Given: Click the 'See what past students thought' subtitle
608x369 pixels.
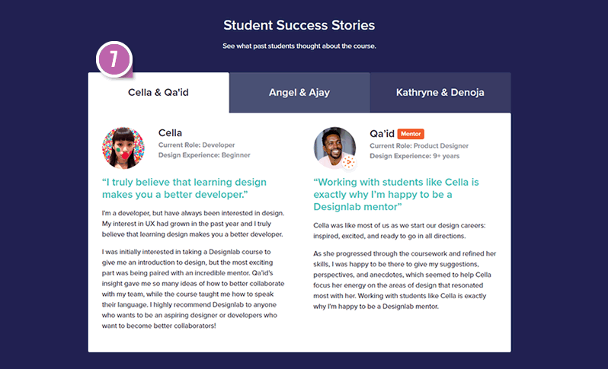Looking at the screenshot, I should pyautogui.click(x=299, y=46).
